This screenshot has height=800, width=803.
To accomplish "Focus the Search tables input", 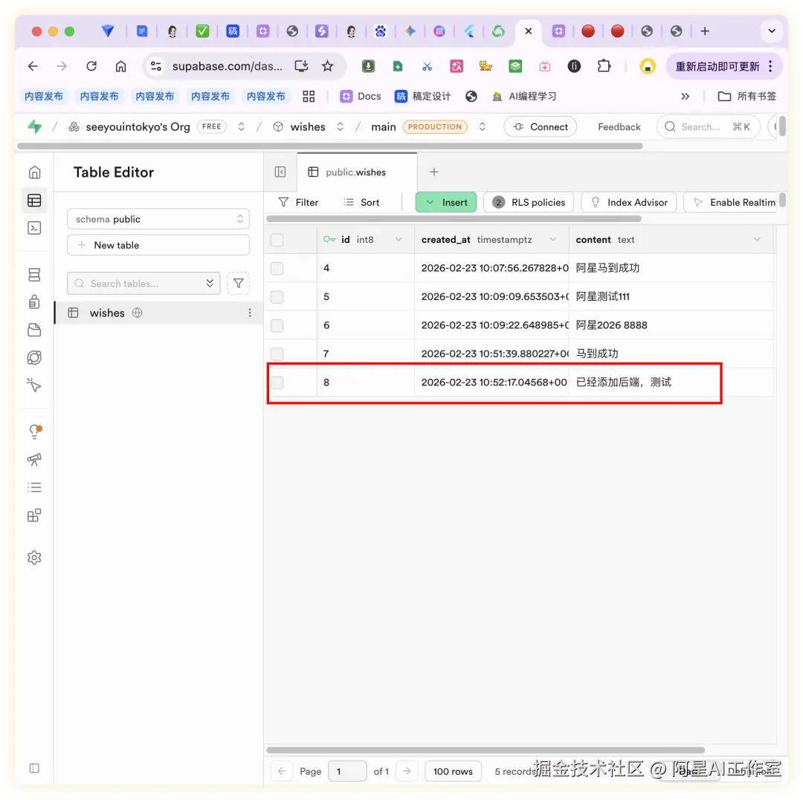I will [143, 283].
